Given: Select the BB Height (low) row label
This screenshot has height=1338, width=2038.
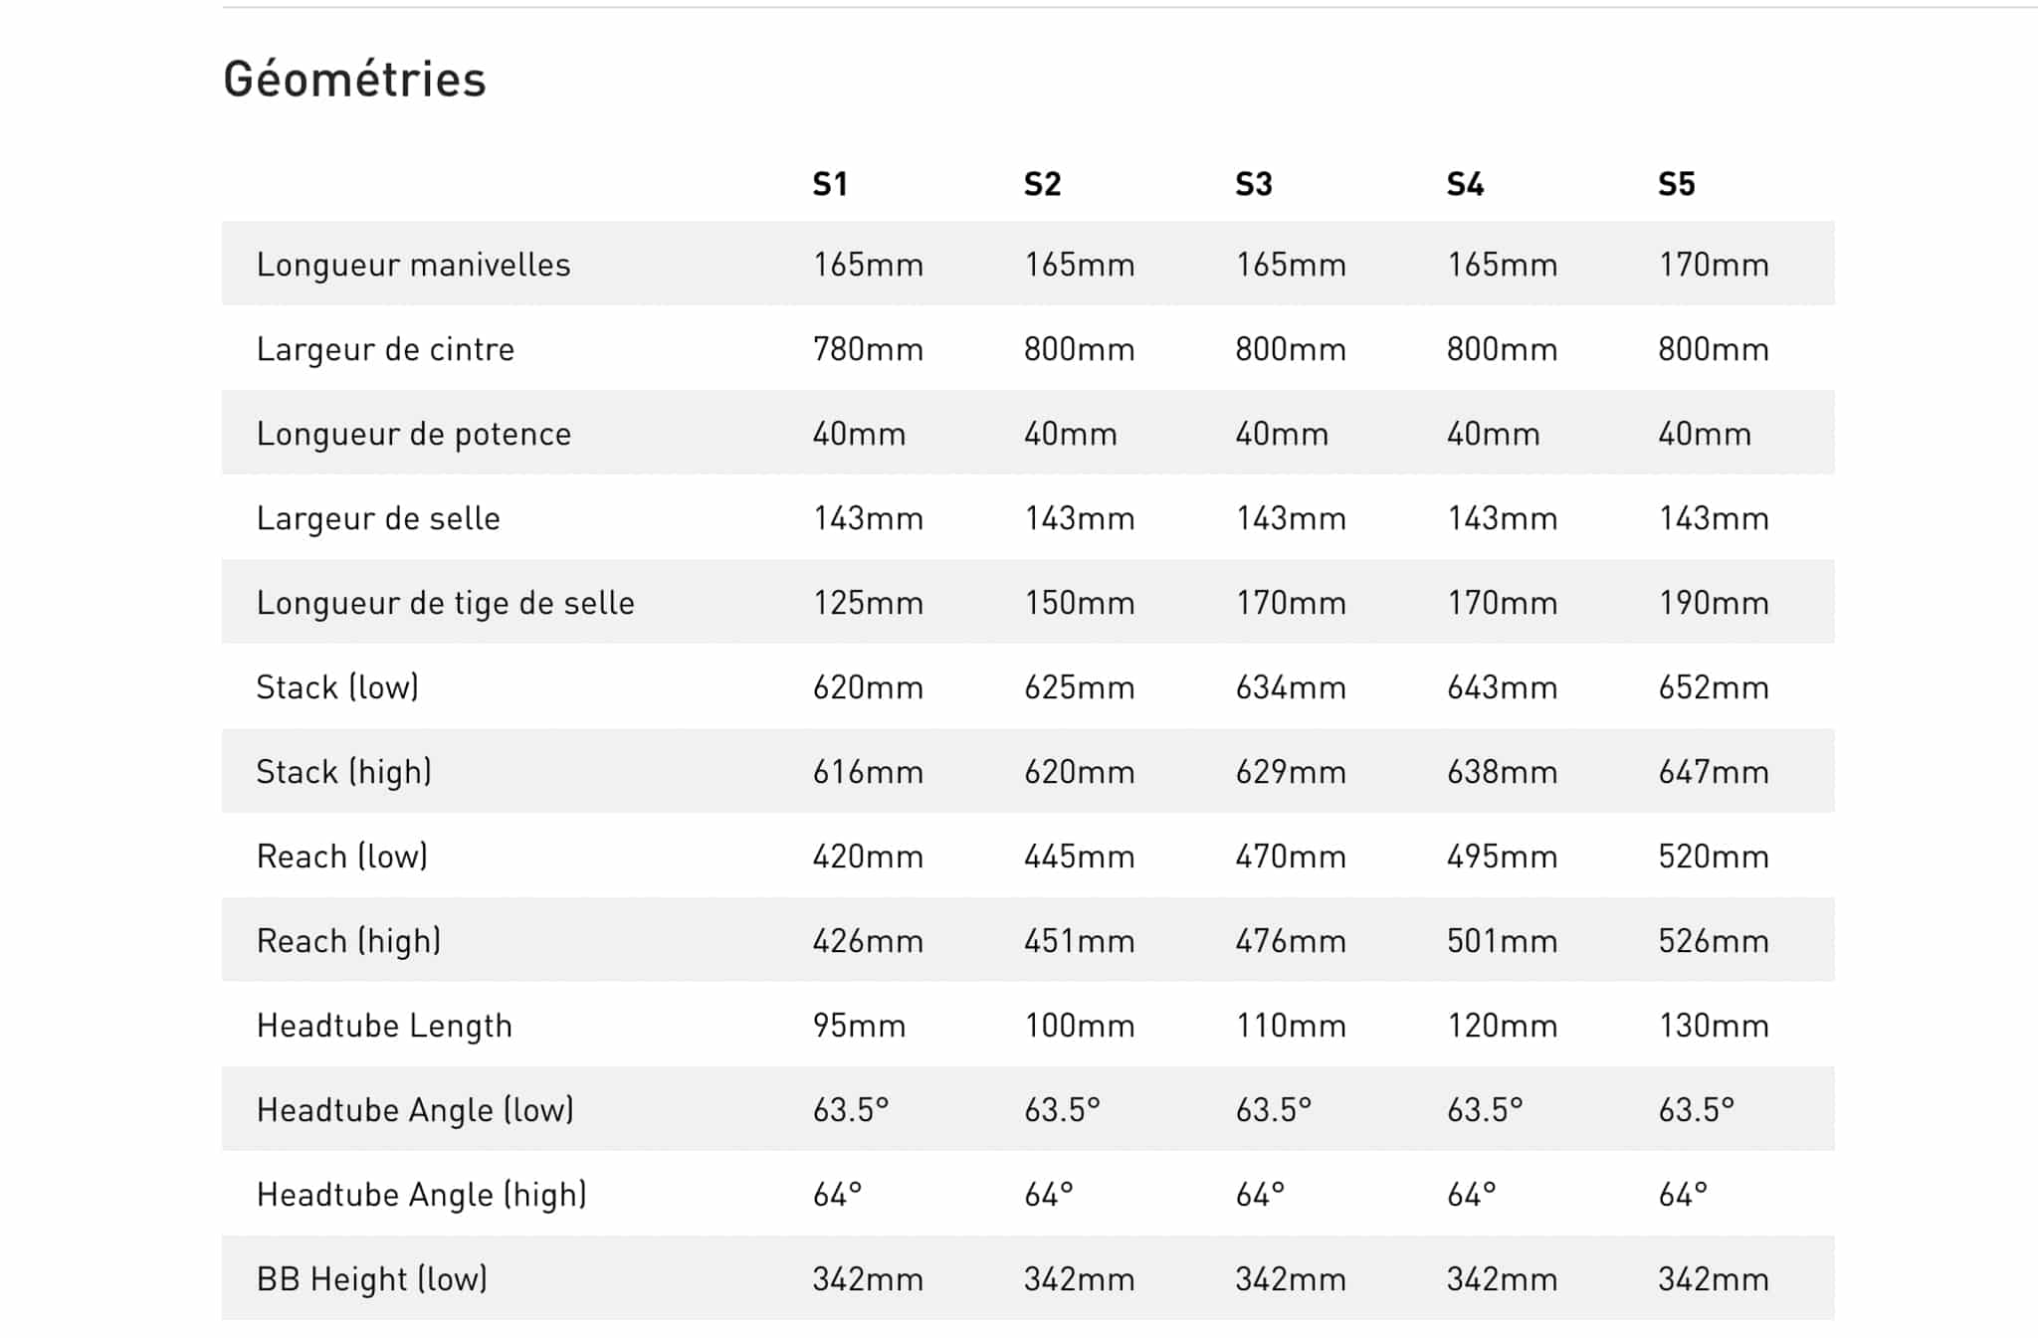Looking at the screenshot, I should click(x=372, y=1279).
